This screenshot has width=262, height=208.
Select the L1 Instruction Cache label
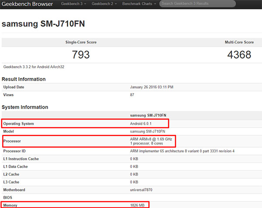21,159
